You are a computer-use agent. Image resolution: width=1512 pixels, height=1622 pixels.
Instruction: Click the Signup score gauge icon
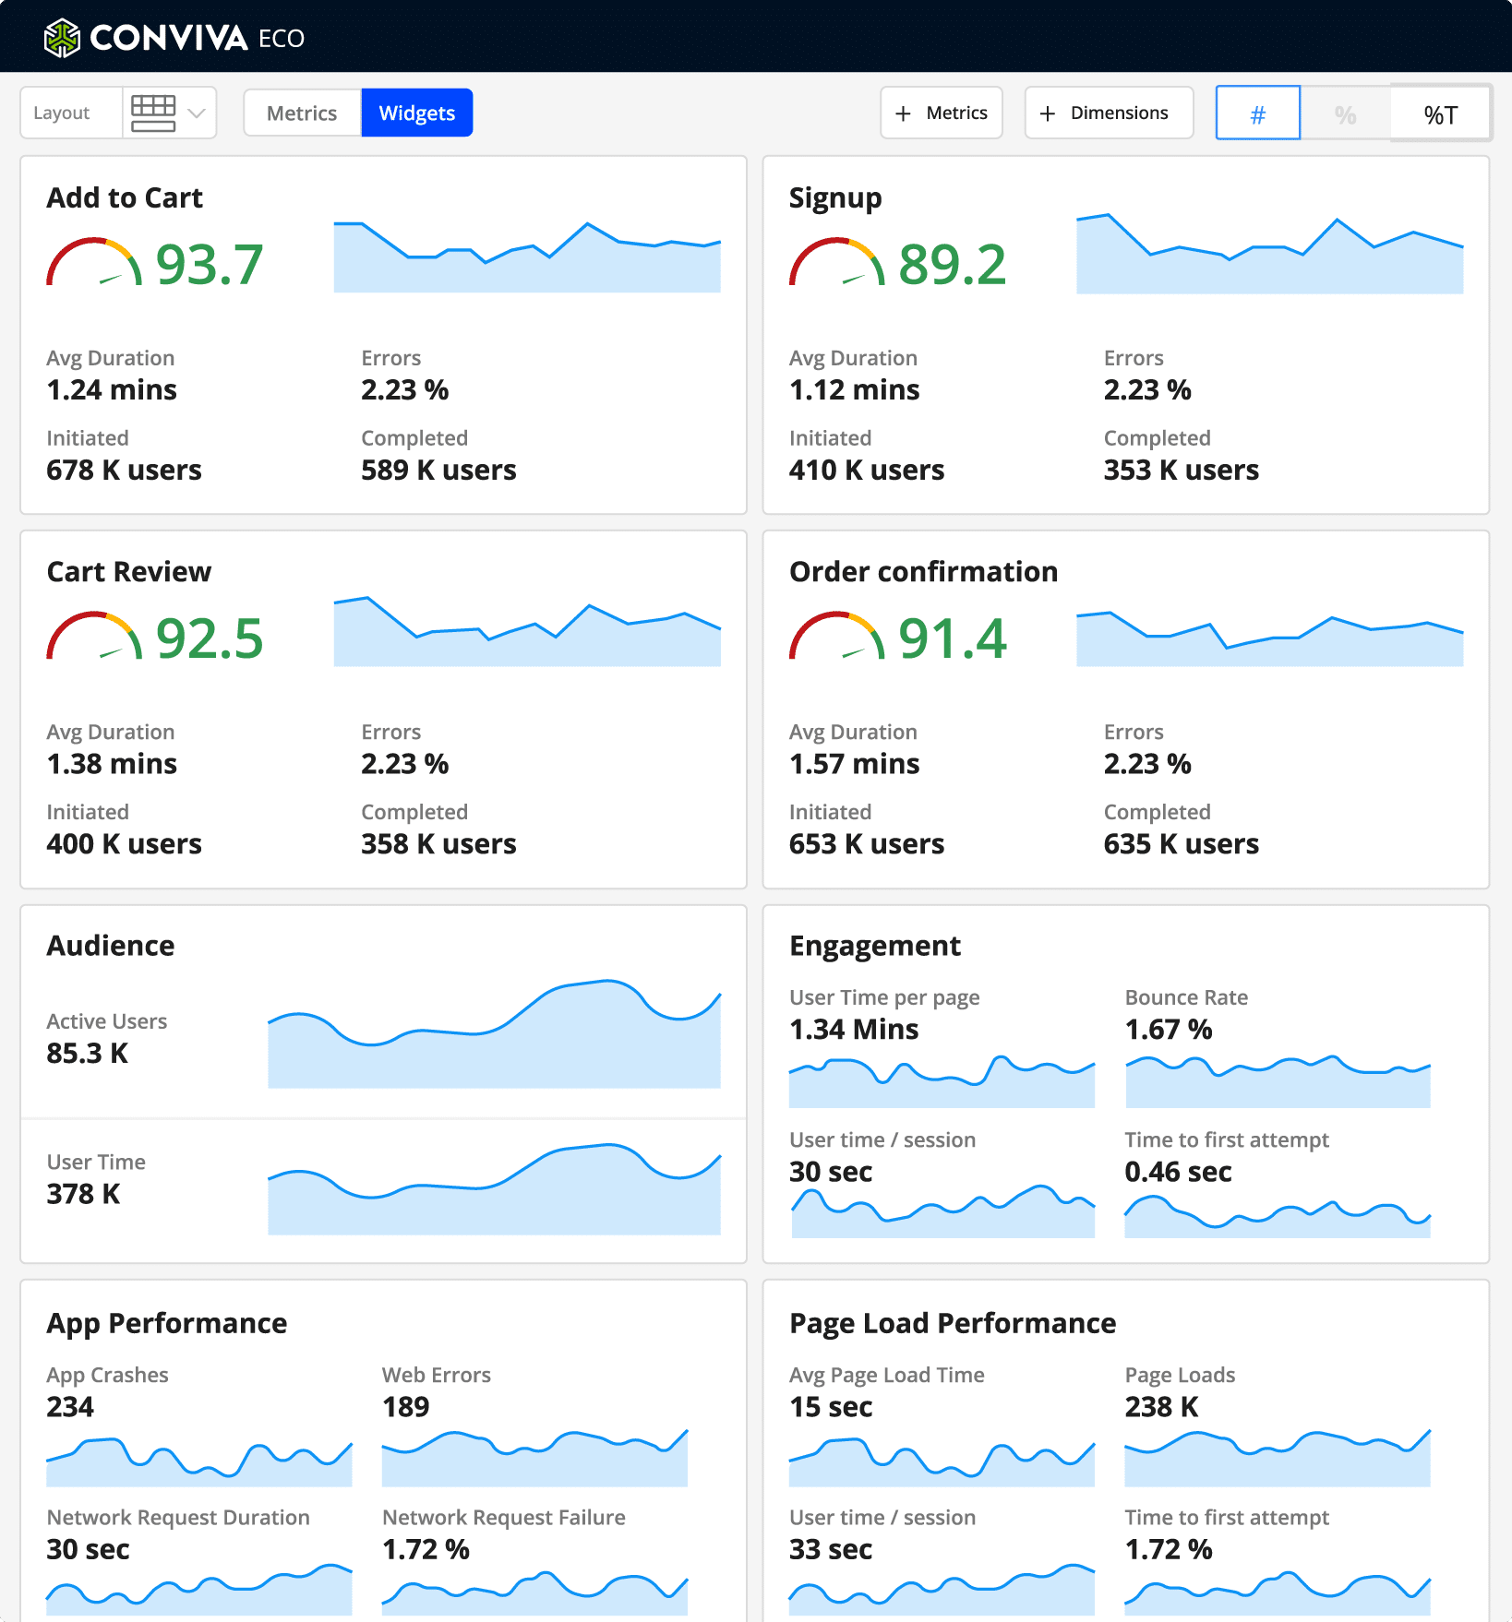836,263
